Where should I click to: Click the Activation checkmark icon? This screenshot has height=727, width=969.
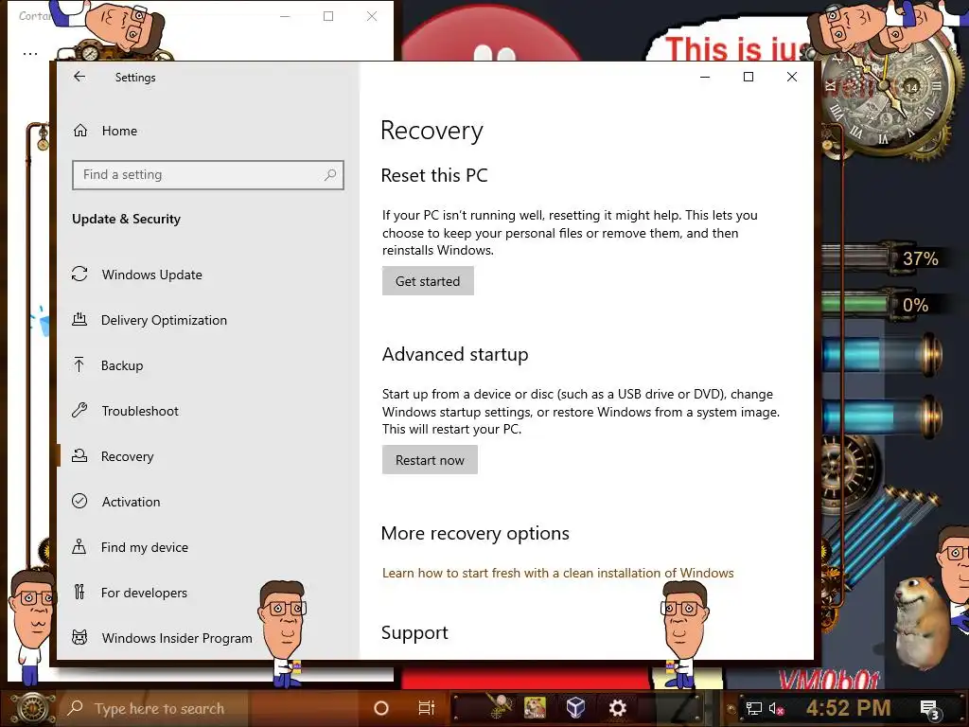79,502
